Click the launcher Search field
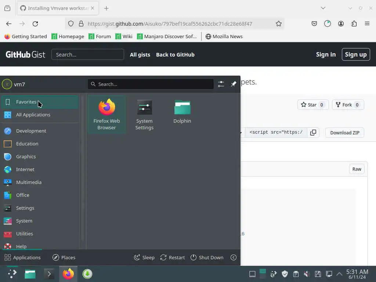Viewport: 376px width, 282px height. (x=151, y=84)
